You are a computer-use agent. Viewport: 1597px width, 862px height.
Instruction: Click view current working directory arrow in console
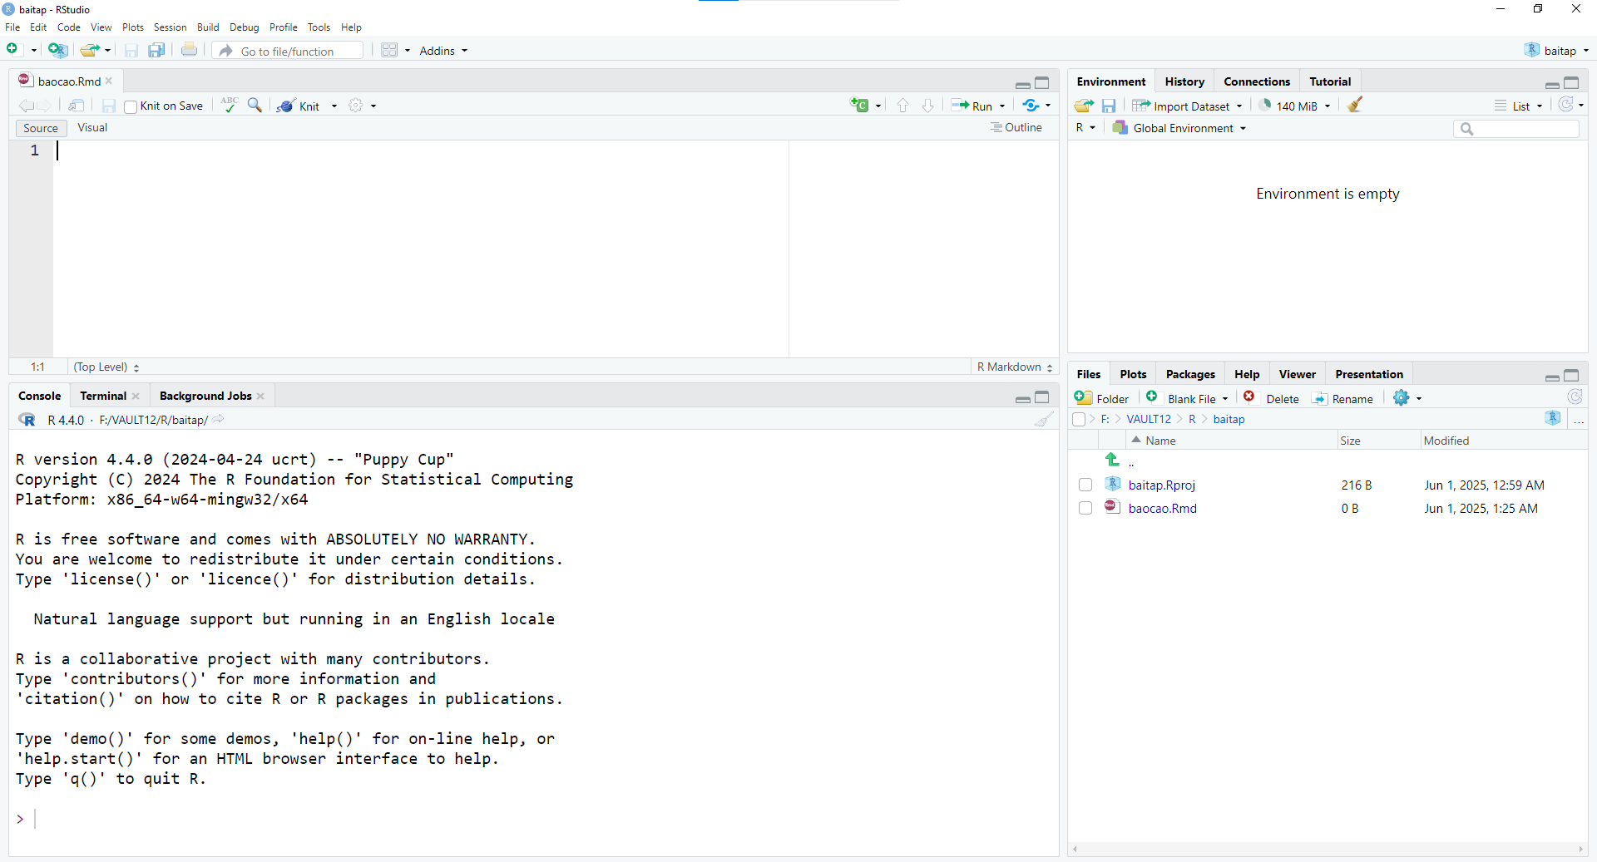(x=218, y=420)
